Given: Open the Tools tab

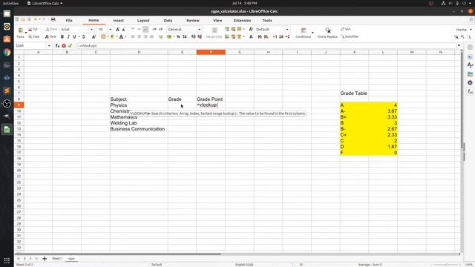Looking at the screenshot, I should point(267,20).
